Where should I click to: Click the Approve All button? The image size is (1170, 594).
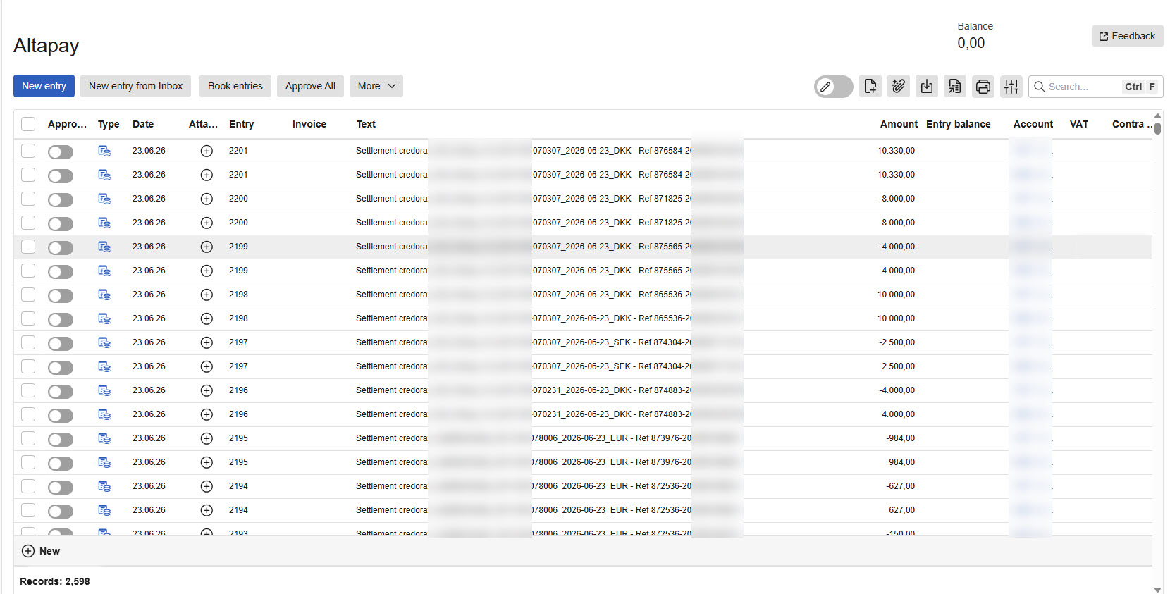[x=310, y=86]
